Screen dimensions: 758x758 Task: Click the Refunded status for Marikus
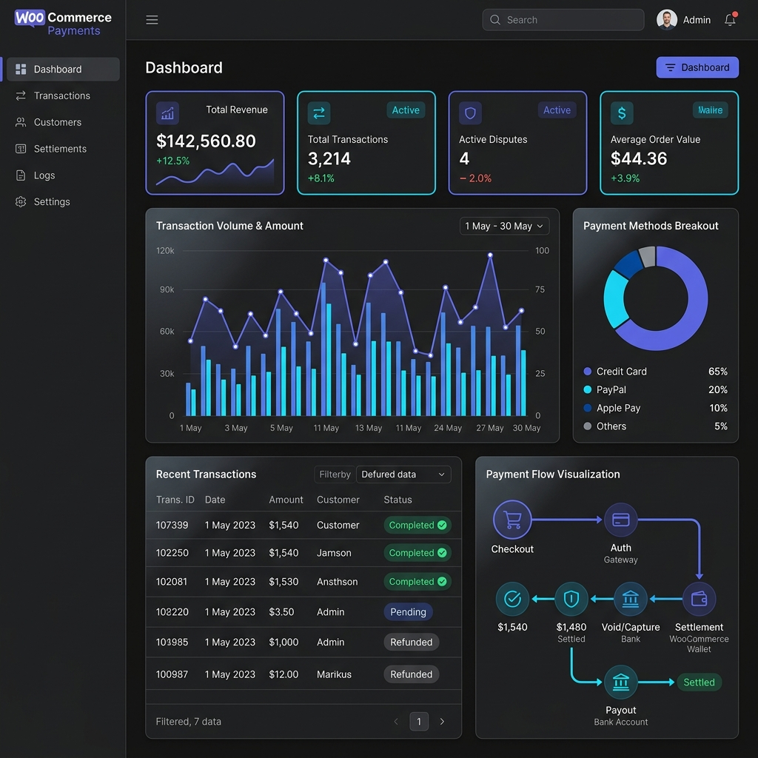pyautogui.click(x=412, y=674)
